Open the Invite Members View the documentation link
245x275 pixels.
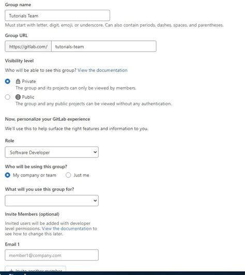click(x=67, y=229)
